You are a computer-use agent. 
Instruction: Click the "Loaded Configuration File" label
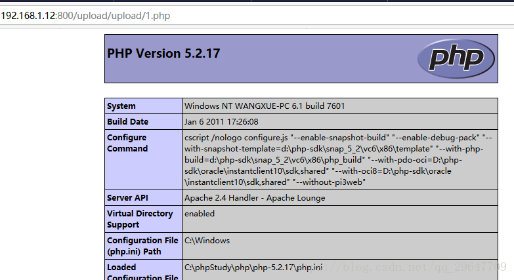(x=142, y=272)
